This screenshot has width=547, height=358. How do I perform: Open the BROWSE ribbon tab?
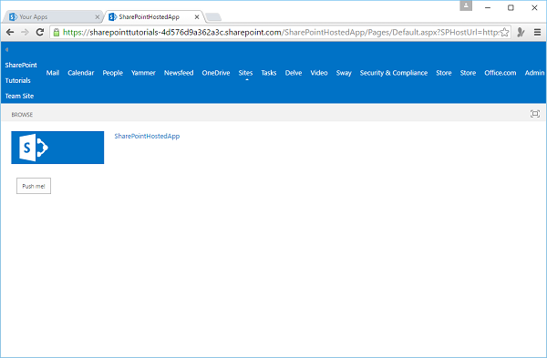tap(22, 115)
